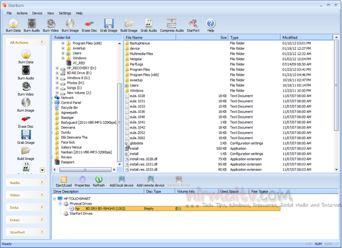This screenshot has width=342, height=248.
Task: Click the folder list horizontal scrollbar thumb
Action: coord(85,169)
